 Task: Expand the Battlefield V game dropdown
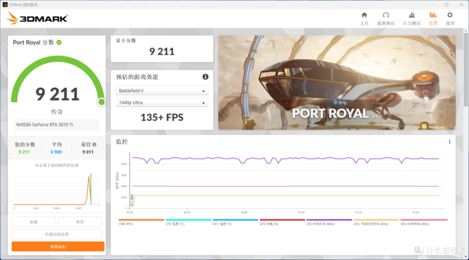[162, 91]
